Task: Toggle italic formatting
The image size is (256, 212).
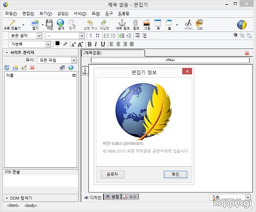Action: [96, 44]
